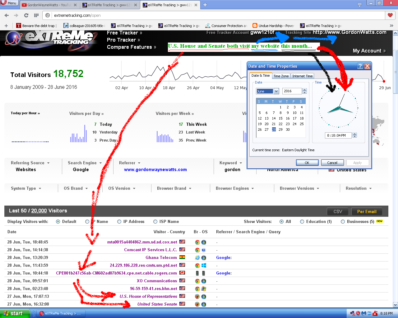Switch to the Internet Time tab

[302, 76]
